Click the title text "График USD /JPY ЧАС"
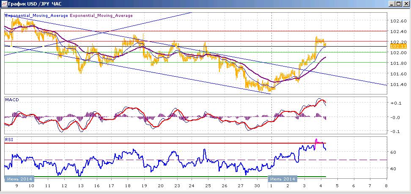The height and width of the screenshot is (194, 411). point(35,4)
